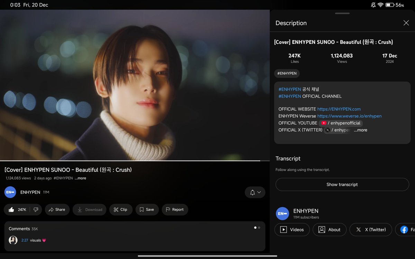Report the video with flag button
Image resolution: width=415 pixels, height=259 pixels.
(175, 210)
